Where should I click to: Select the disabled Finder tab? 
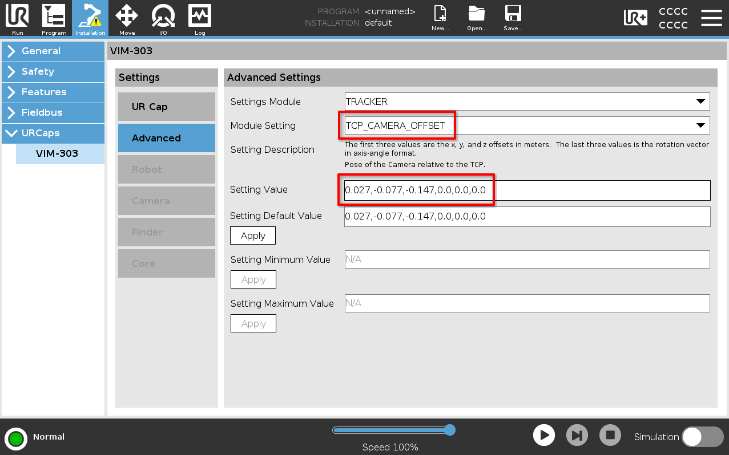[167, 232]
